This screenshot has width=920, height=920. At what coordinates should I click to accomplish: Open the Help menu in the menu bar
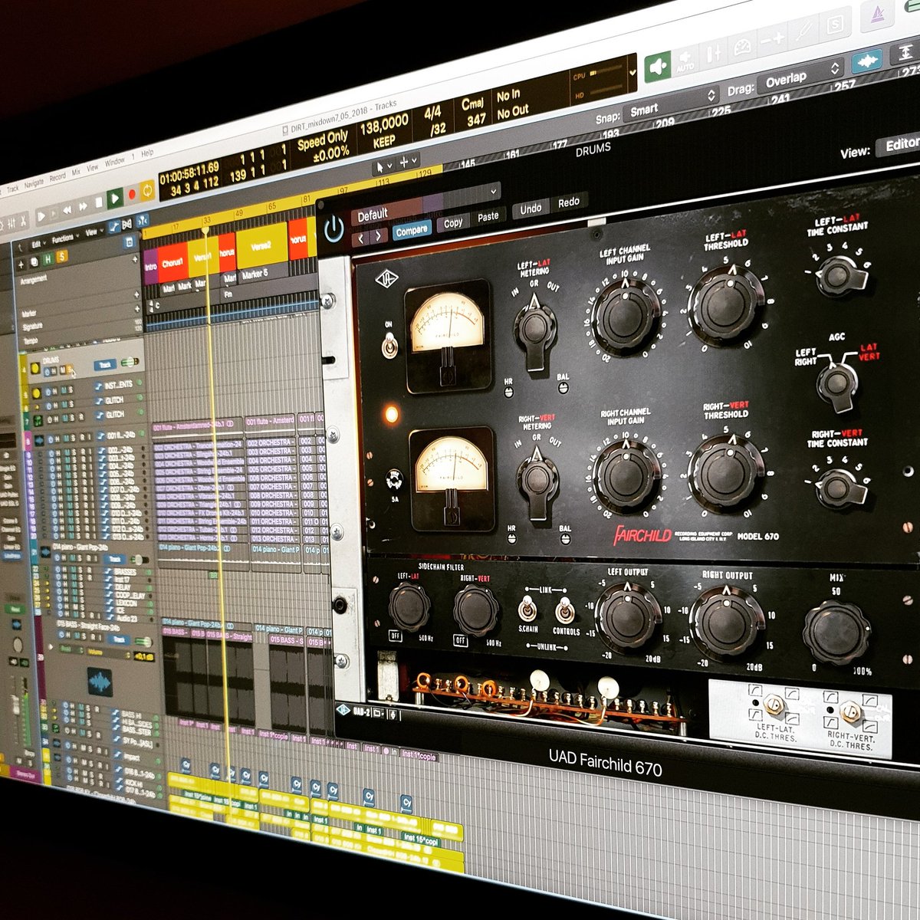click(x=147, y=153)
